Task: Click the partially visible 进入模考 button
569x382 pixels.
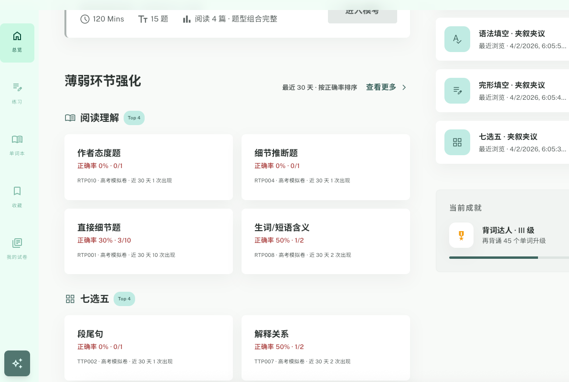Action: click(362, 16)
